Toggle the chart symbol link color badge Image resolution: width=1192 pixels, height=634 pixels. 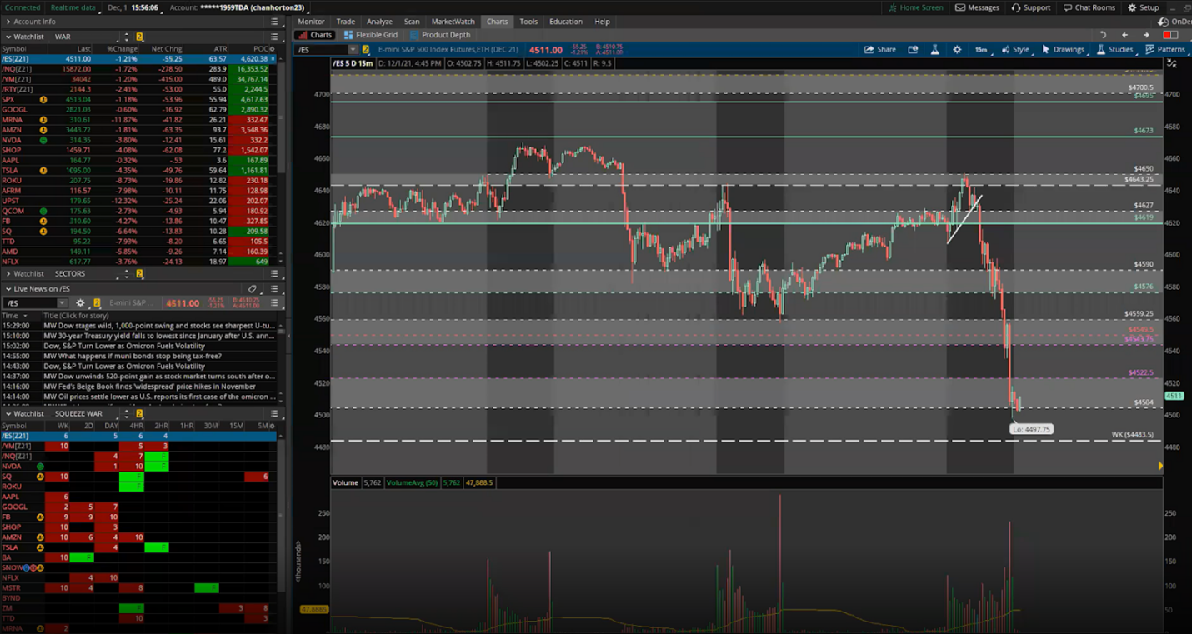(x=365, y=49)
